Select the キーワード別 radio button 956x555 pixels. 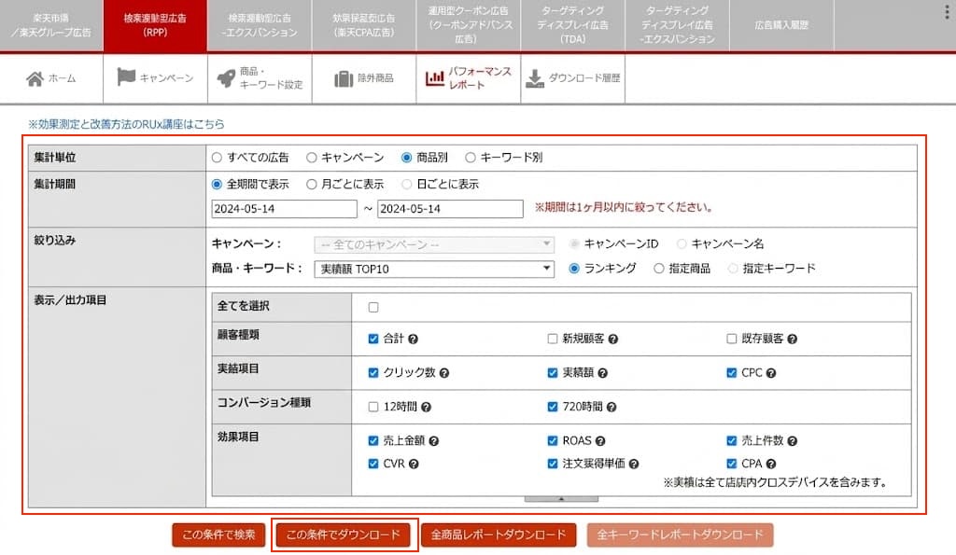tap(471, 158)
